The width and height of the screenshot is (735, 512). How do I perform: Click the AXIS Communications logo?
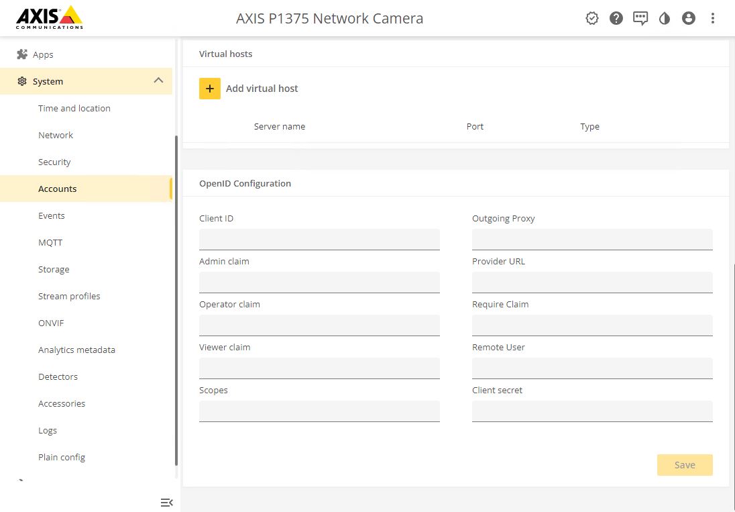click(49, 18)
